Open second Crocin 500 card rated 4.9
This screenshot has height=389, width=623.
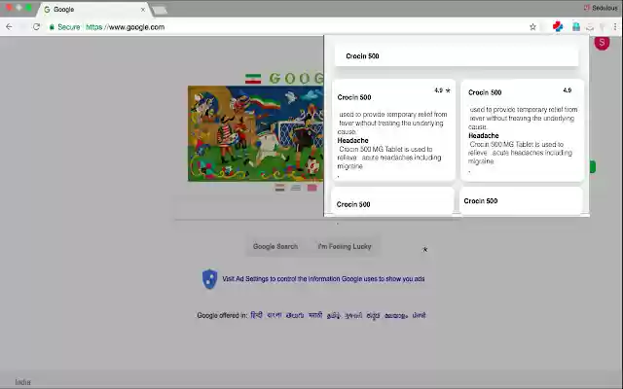pyautogui.click(x=522, y=129)
